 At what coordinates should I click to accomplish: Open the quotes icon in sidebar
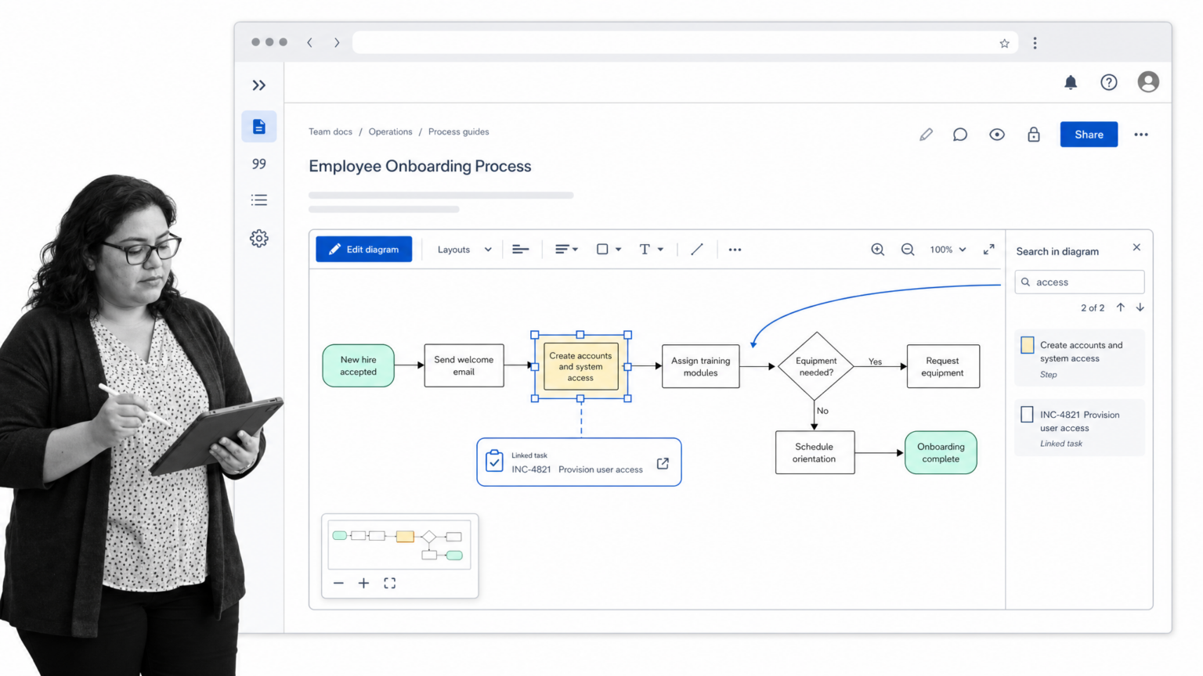tap(258, 164)
